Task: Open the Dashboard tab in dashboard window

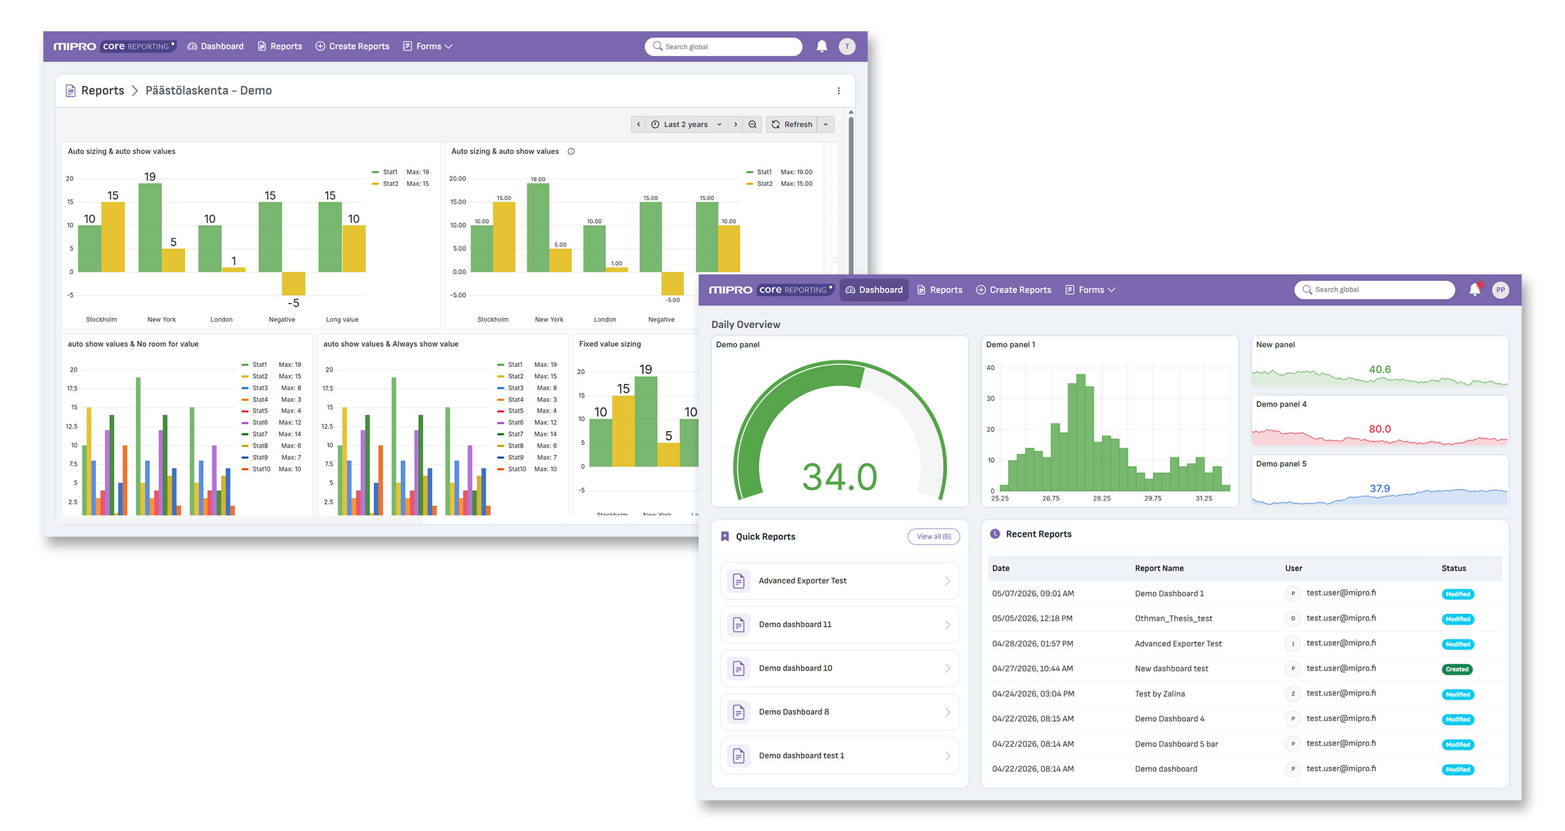Action: click(874, 290)
